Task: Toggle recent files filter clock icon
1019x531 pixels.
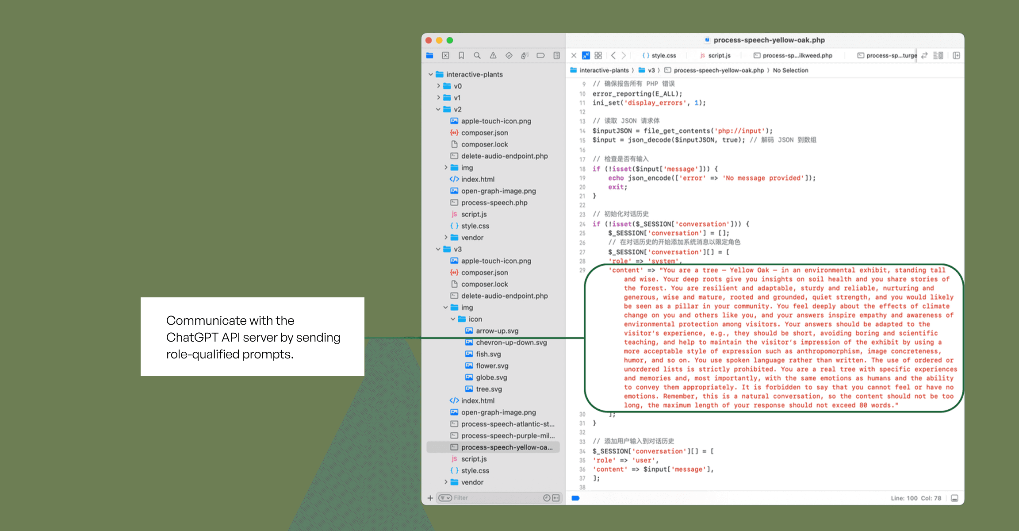Action: pos(547,498)
